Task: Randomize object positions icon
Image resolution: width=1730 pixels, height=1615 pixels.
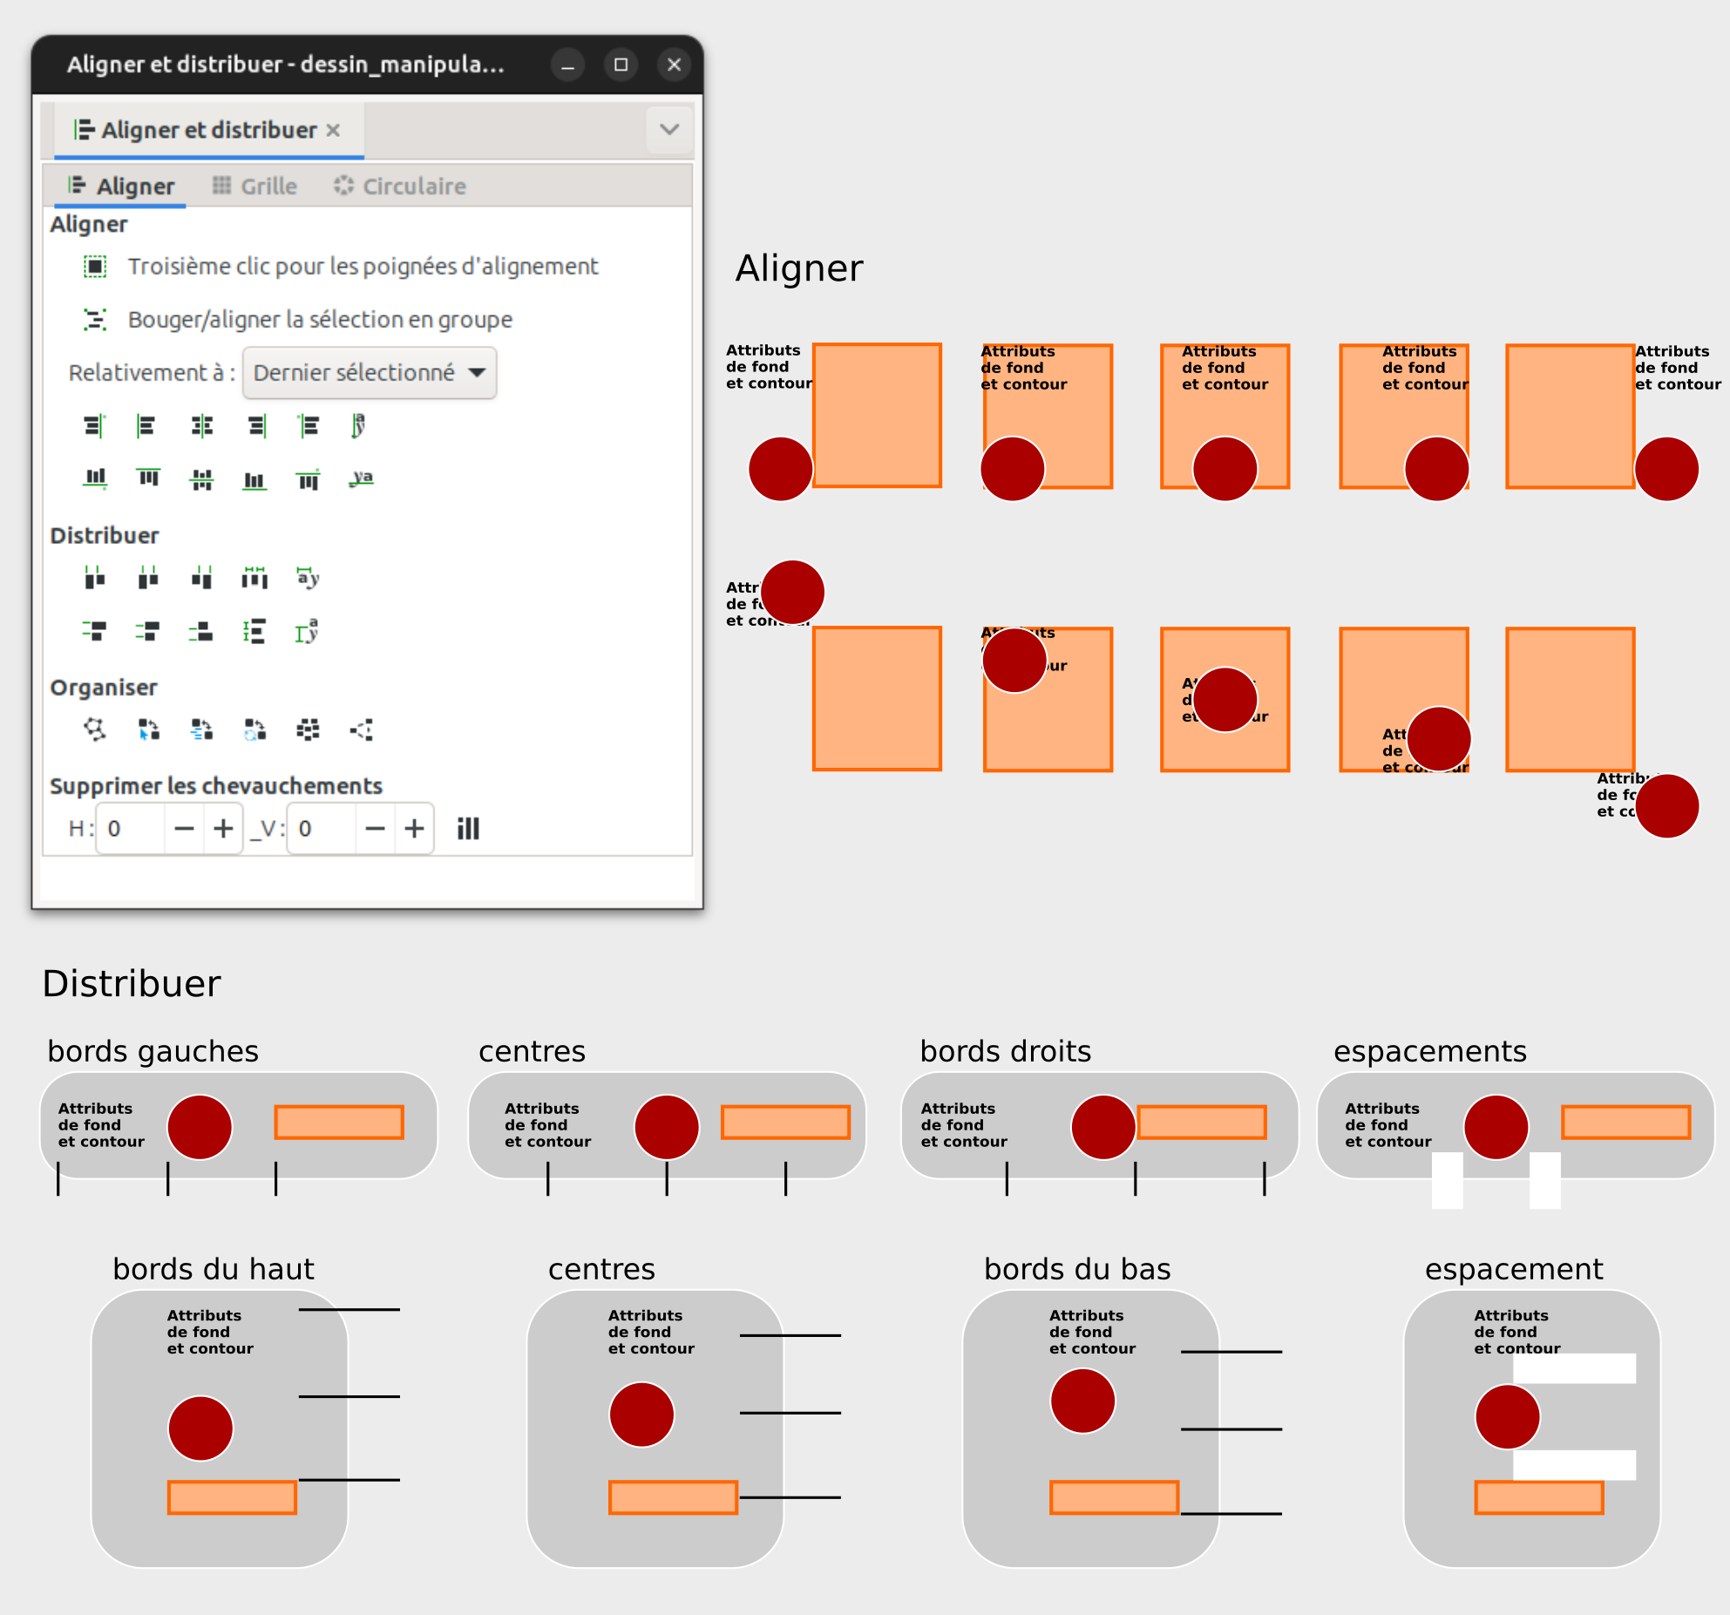Action: click(308, 729)
